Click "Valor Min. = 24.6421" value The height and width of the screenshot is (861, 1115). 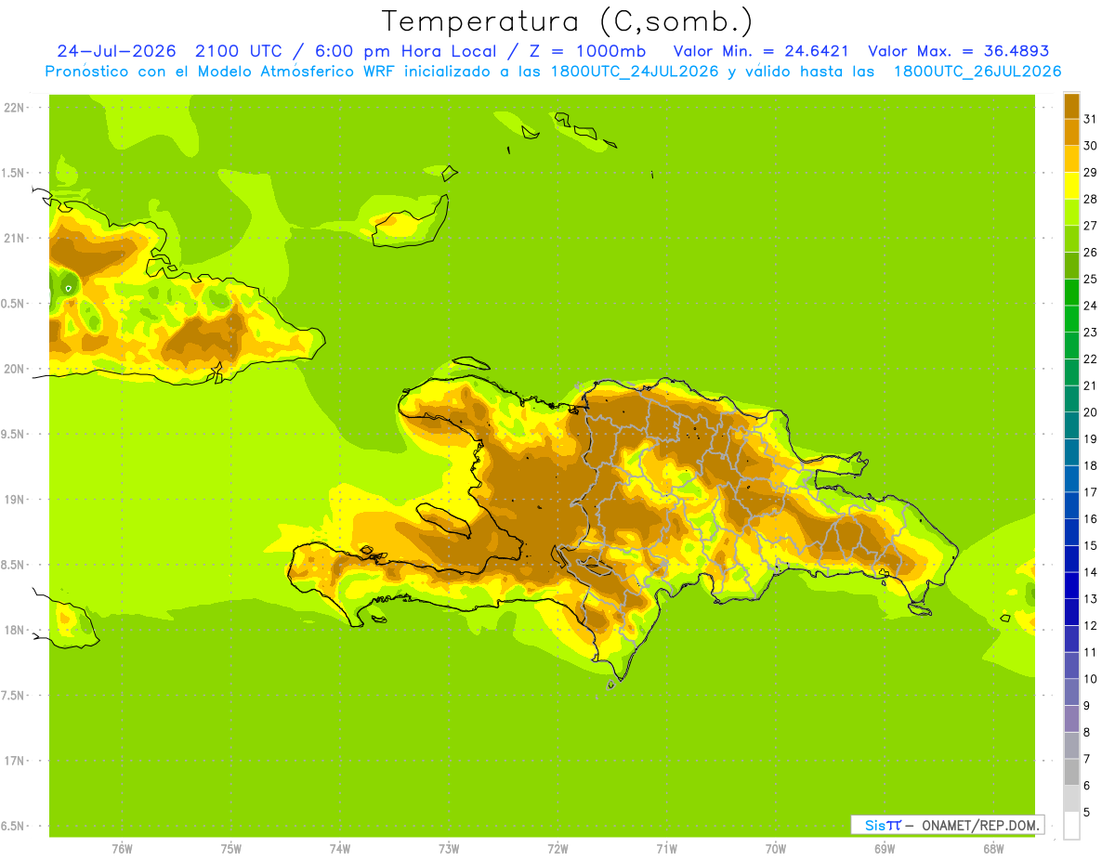[x=761, y=51]
